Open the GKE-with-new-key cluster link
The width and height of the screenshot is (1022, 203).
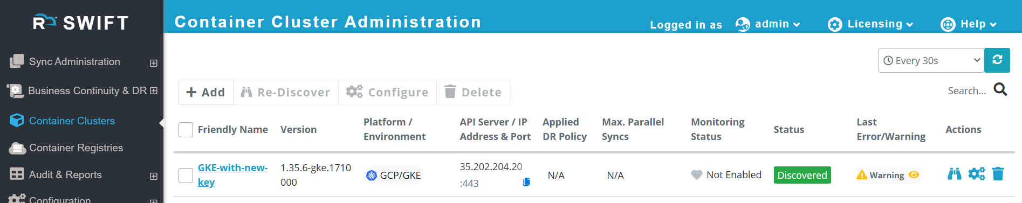coord(232,175)
